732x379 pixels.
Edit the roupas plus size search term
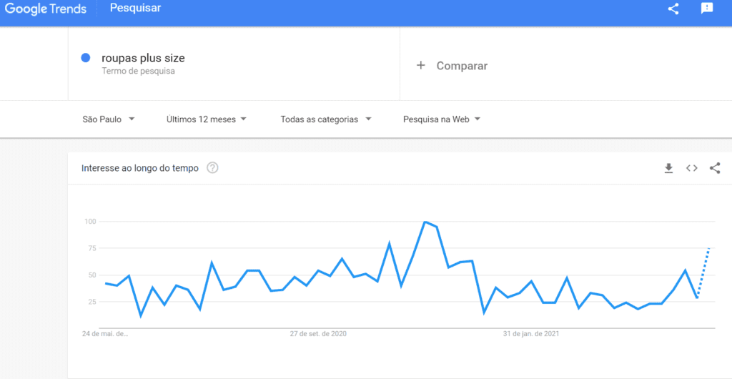[x=143, y=59]
